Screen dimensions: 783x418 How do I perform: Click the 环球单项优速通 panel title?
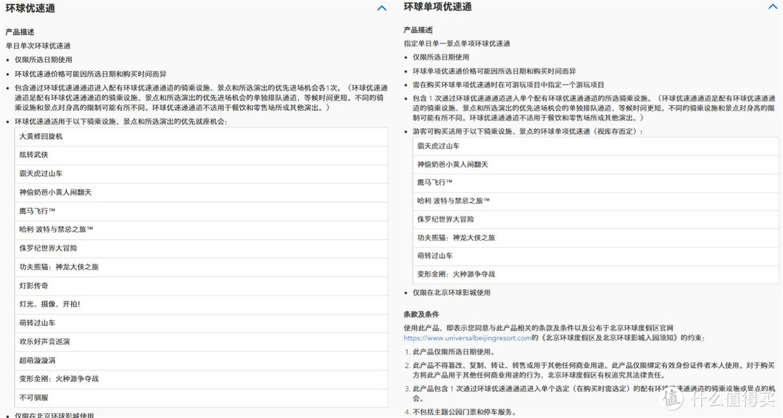click(x=437, y=7)
